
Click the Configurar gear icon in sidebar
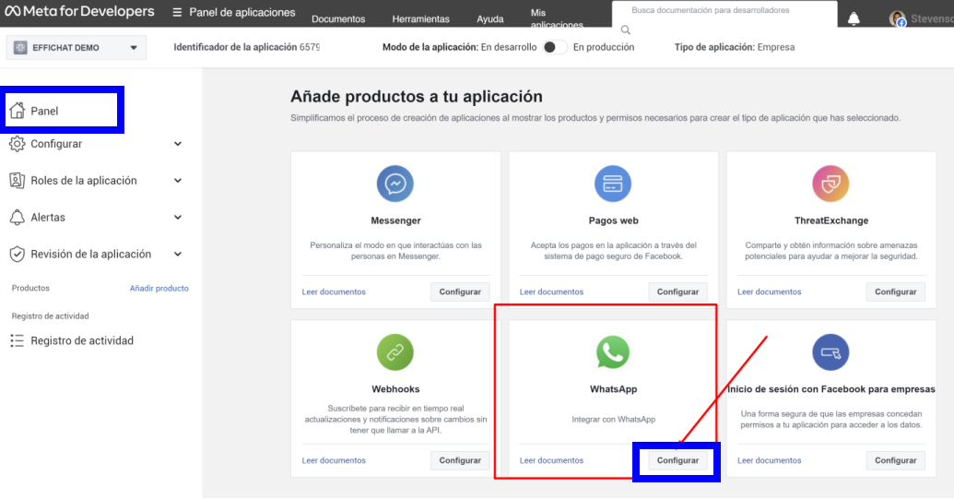tap(17, 144)
